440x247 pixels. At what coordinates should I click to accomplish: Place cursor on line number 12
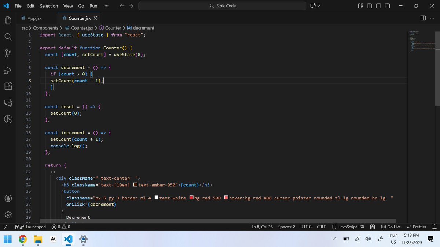tap(28, 106)
